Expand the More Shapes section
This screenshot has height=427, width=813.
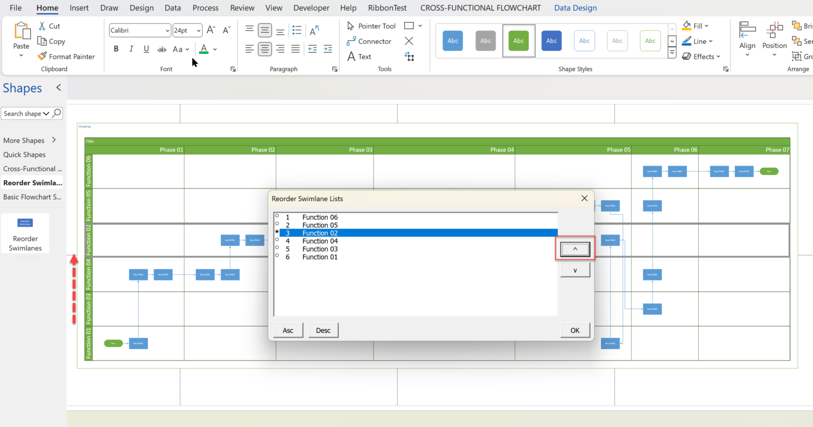(x=24, y=140)
